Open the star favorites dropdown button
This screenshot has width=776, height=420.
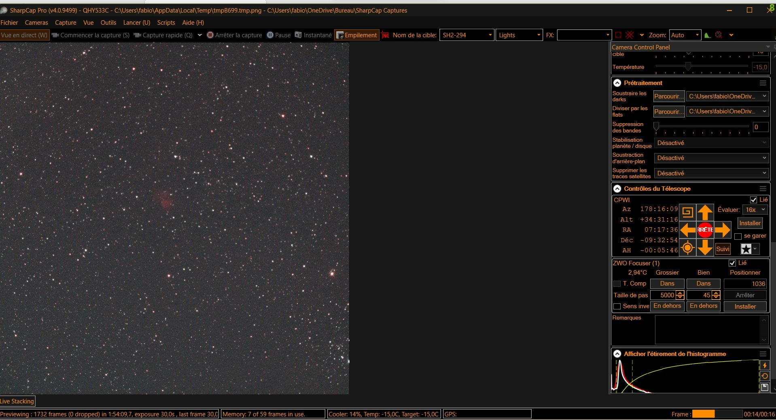tap(749, 249)
